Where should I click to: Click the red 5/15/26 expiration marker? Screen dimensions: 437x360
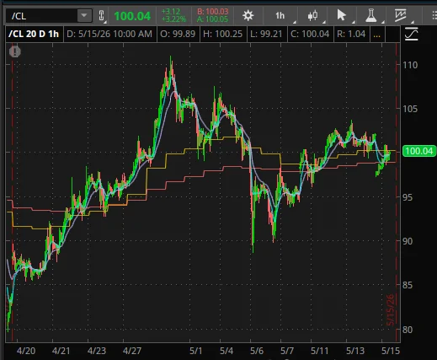[x=391, y=309]
